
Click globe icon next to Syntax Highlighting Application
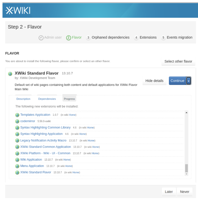pos(17,134)
